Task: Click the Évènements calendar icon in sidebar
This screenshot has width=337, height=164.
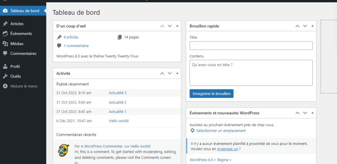Action: (5, 34)
